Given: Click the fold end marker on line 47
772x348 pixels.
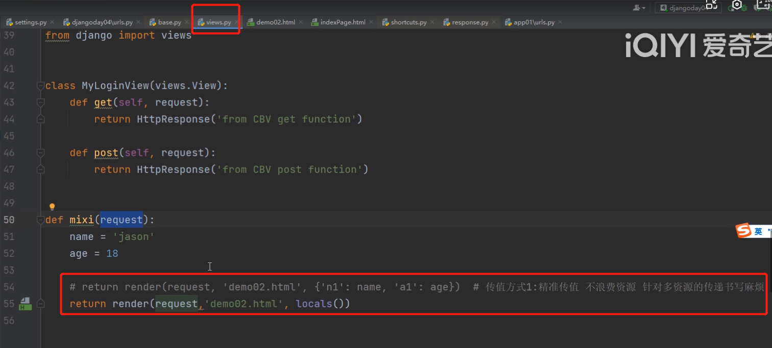Looking at the screenshot, I should (x=40, y=170).
